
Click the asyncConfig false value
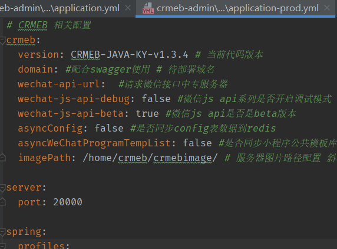[109, 128]
